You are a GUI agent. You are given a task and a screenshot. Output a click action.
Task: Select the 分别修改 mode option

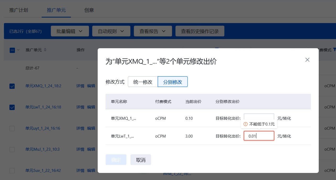pyautogui.click(x=173, y=82)
